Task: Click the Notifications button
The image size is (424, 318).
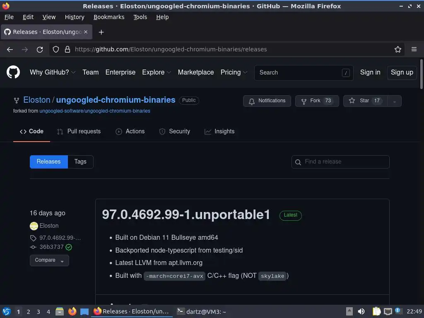Action: coord(267,101)
